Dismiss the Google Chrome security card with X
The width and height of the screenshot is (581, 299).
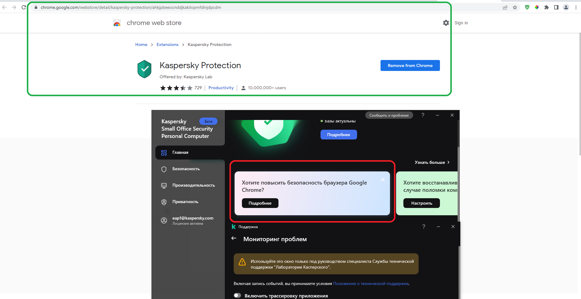(383, 180)
